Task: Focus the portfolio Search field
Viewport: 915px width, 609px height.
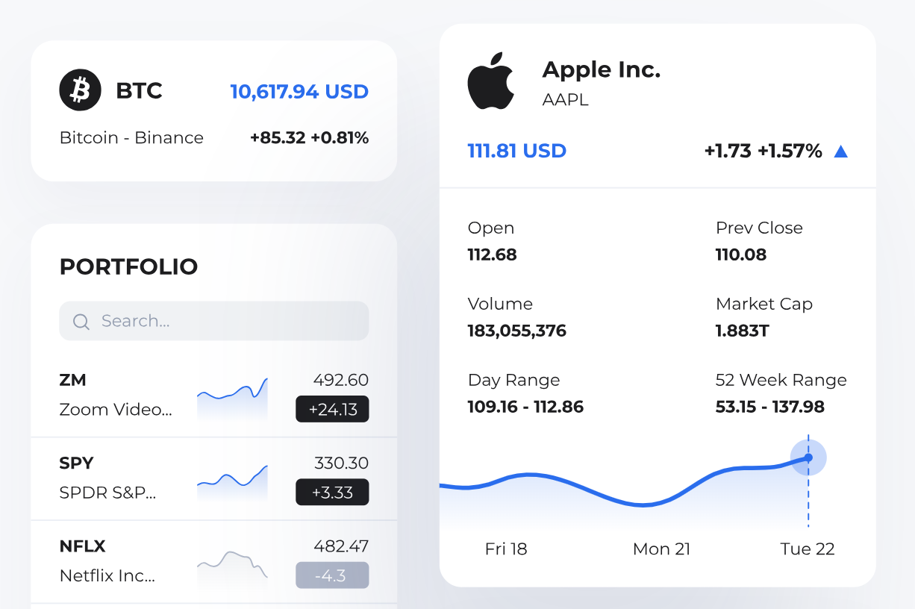Action: pos(224,321)
